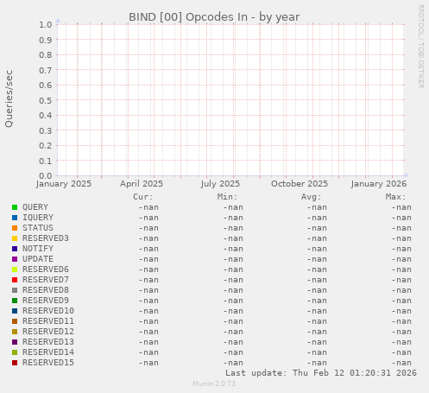Click the January 2026 axis label
Viewport: 429px width, 393px height.
pyautogui.click(x=379, y=184)
